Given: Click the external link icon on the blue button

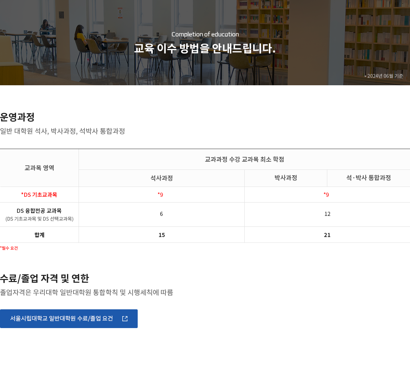Looking at the screenshot, I should tap(125, 319).
